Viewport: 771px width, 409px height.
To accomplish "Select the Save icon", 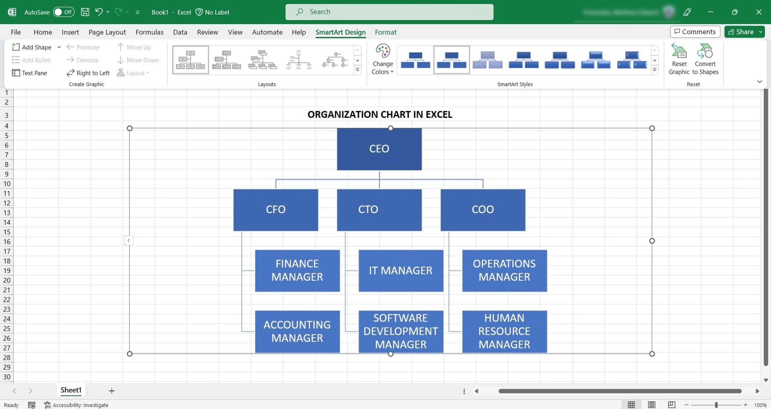I will [x=84, y=12].
